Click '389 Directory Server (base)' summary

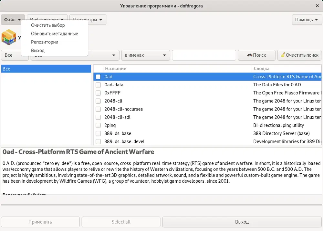281,133
